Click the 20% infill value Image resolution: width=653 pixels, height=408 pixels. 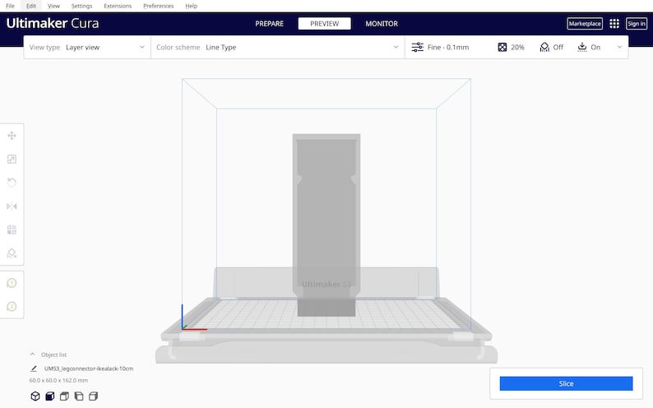[517, 47]
